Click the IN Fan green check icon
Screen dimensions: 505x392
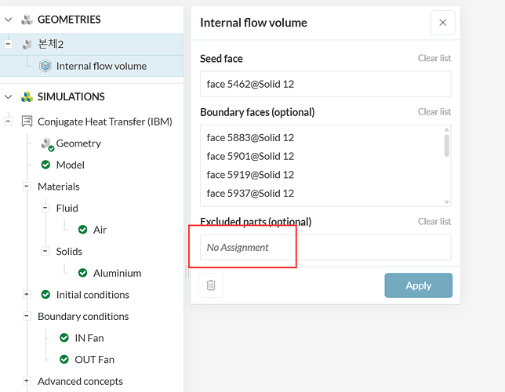tap(64, 338)
